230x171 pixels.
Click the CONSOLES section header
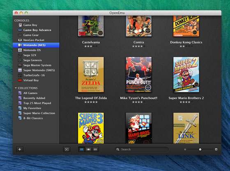coord(22,21)
